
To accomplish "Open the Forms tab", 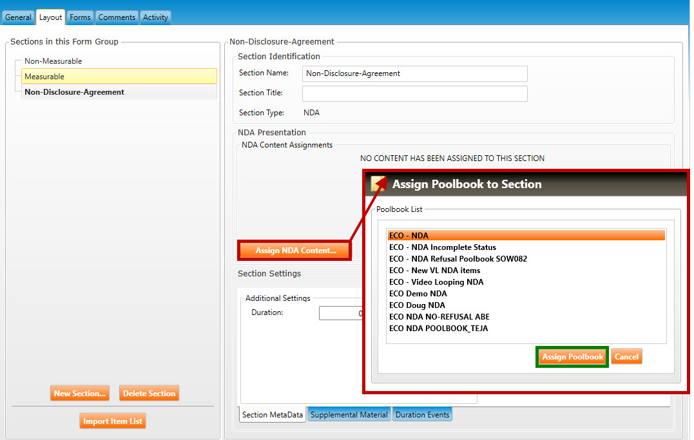I will (80, 17).
